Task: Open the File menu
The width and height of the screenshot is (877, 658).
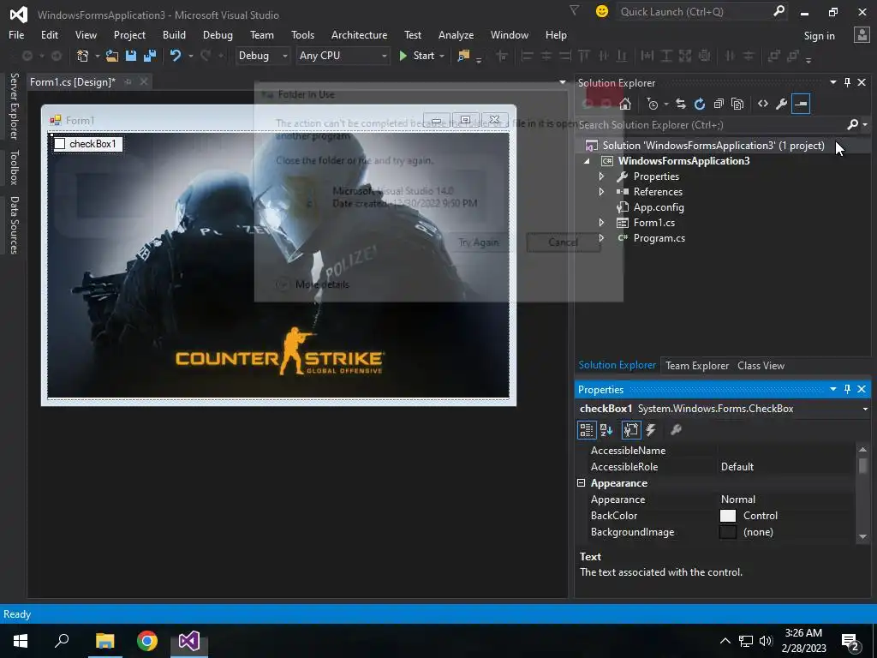Action: pos(16,34)
